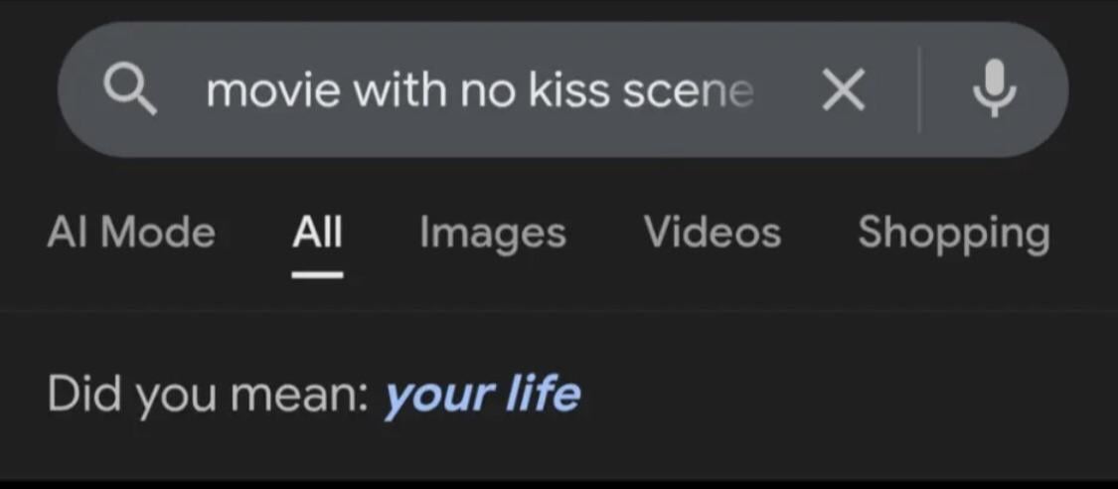Show video results for this query
Image resolution: width=1118 pixels, height=489 pixels.
click(x=712, y=233)
